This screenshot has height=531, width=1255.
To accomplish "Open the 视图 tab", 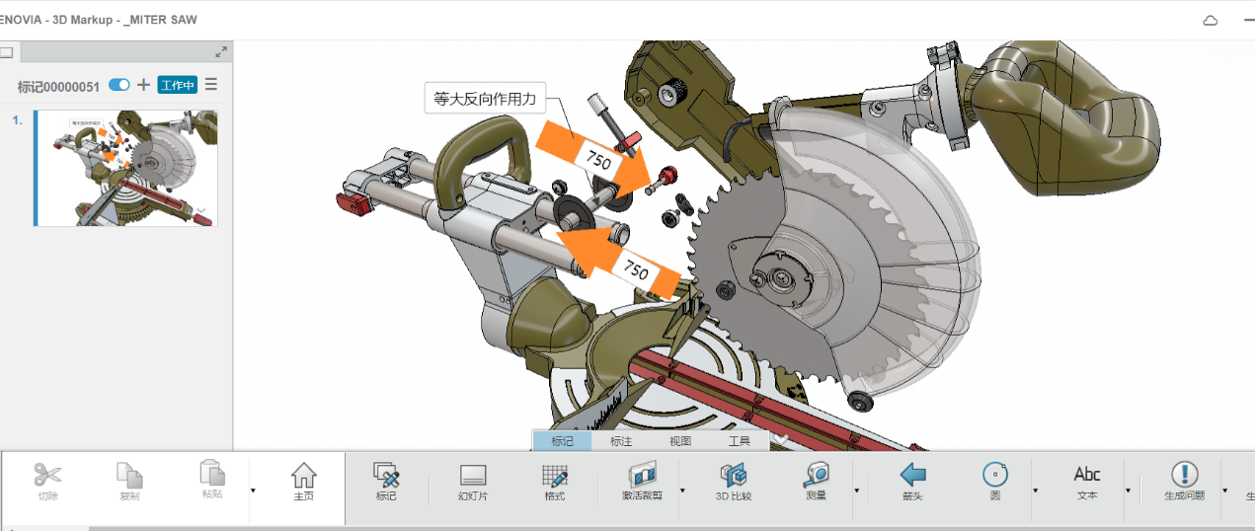I will click(680, 441).
